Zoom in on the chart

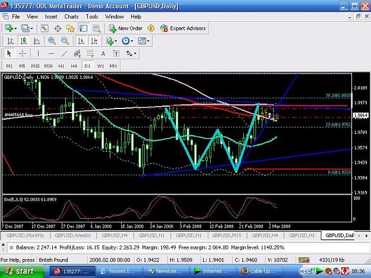tap(52, 41)
